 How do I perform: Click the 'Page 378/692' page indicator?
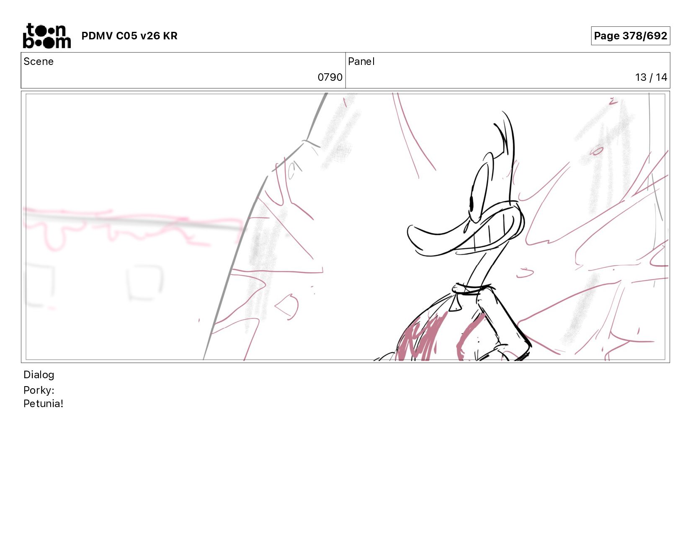tap(630, 36)
